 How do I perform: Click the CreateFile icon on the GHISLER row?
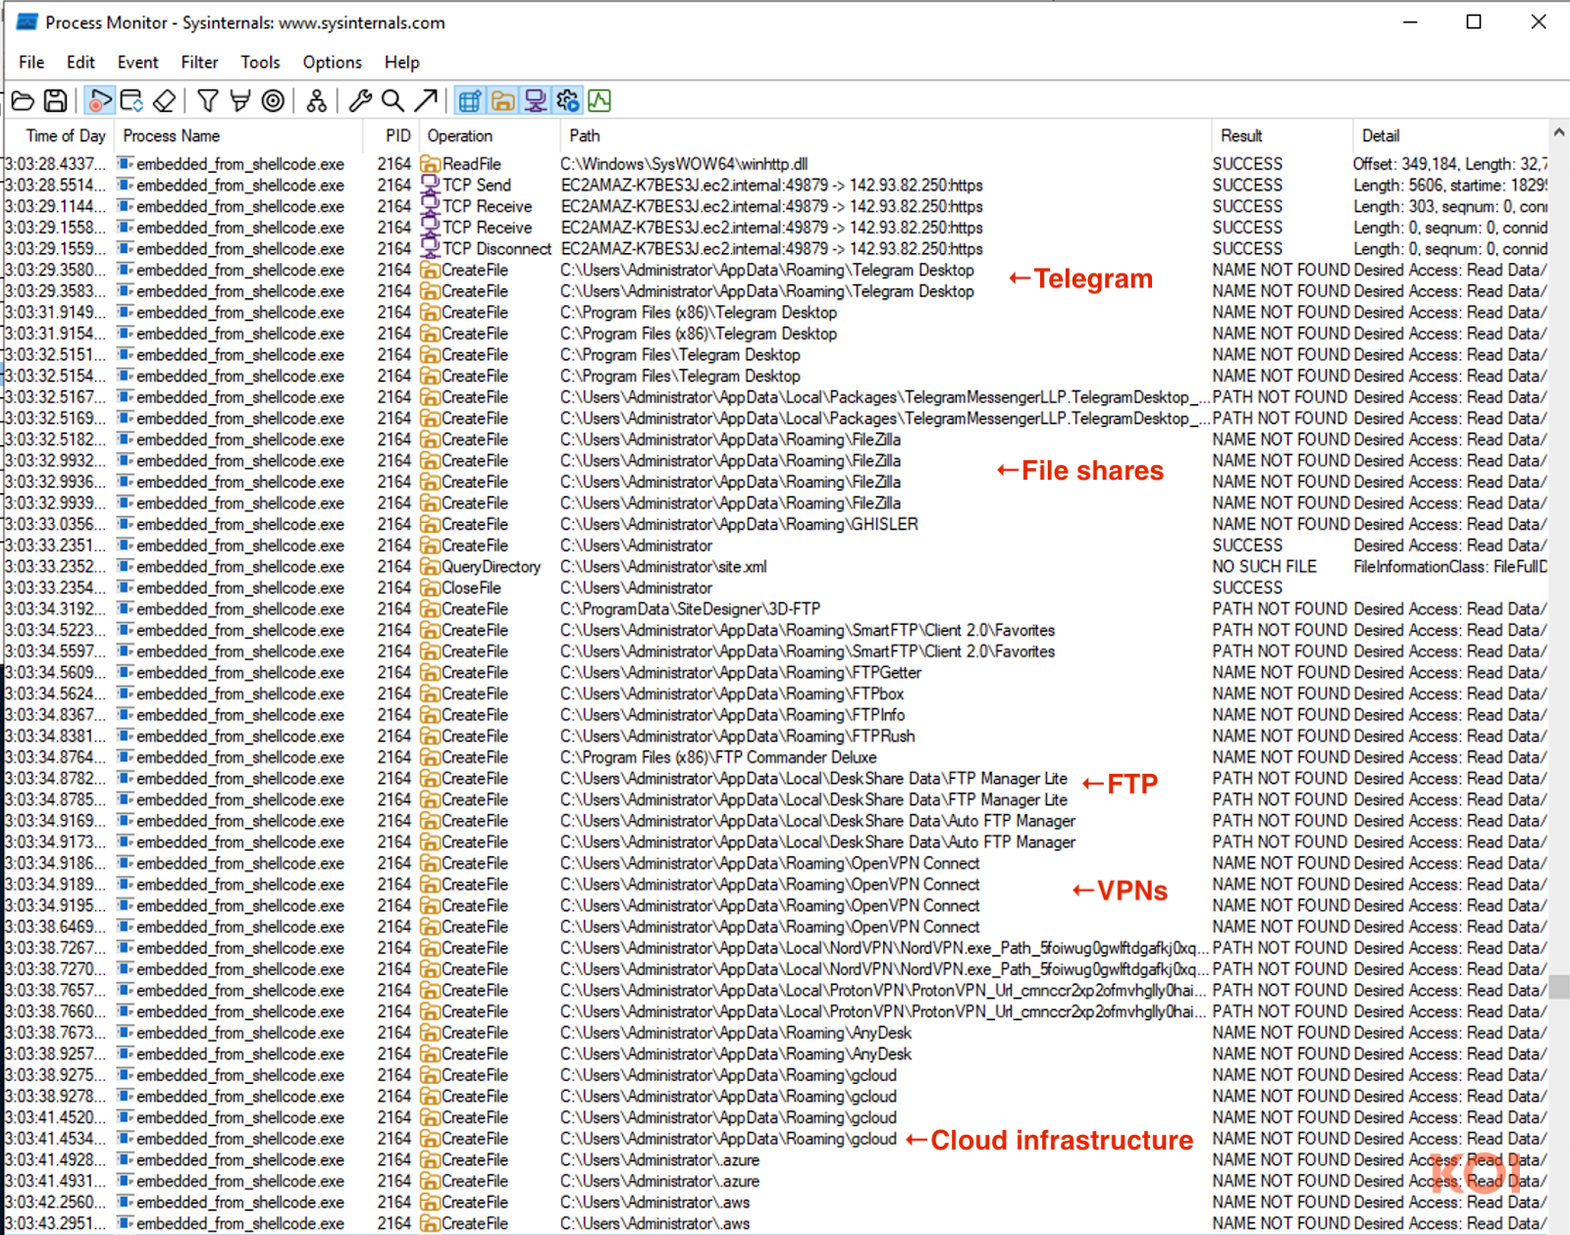point(430,524)
